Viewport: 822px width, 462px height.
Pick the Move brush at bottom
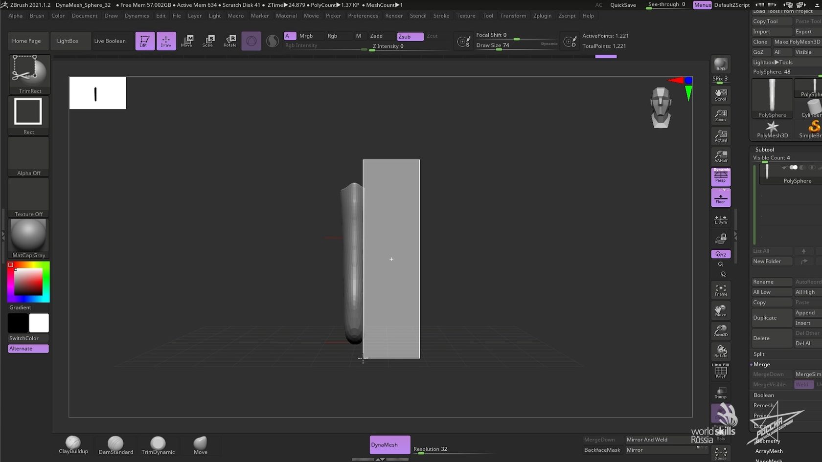(201, 445)
